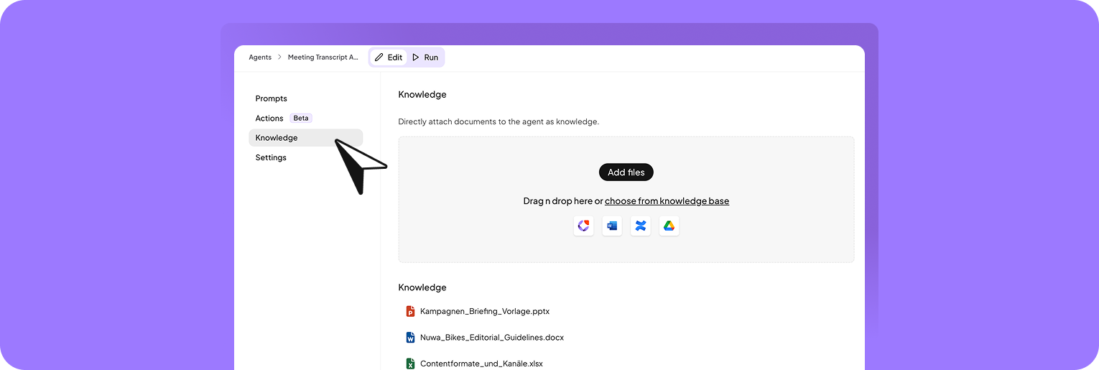The height and width of the screenshot is (370, 1099).
Task: Select file Nuwa_Bikes_Editorial_Guidelines.docx
Action: coord(492,338)
